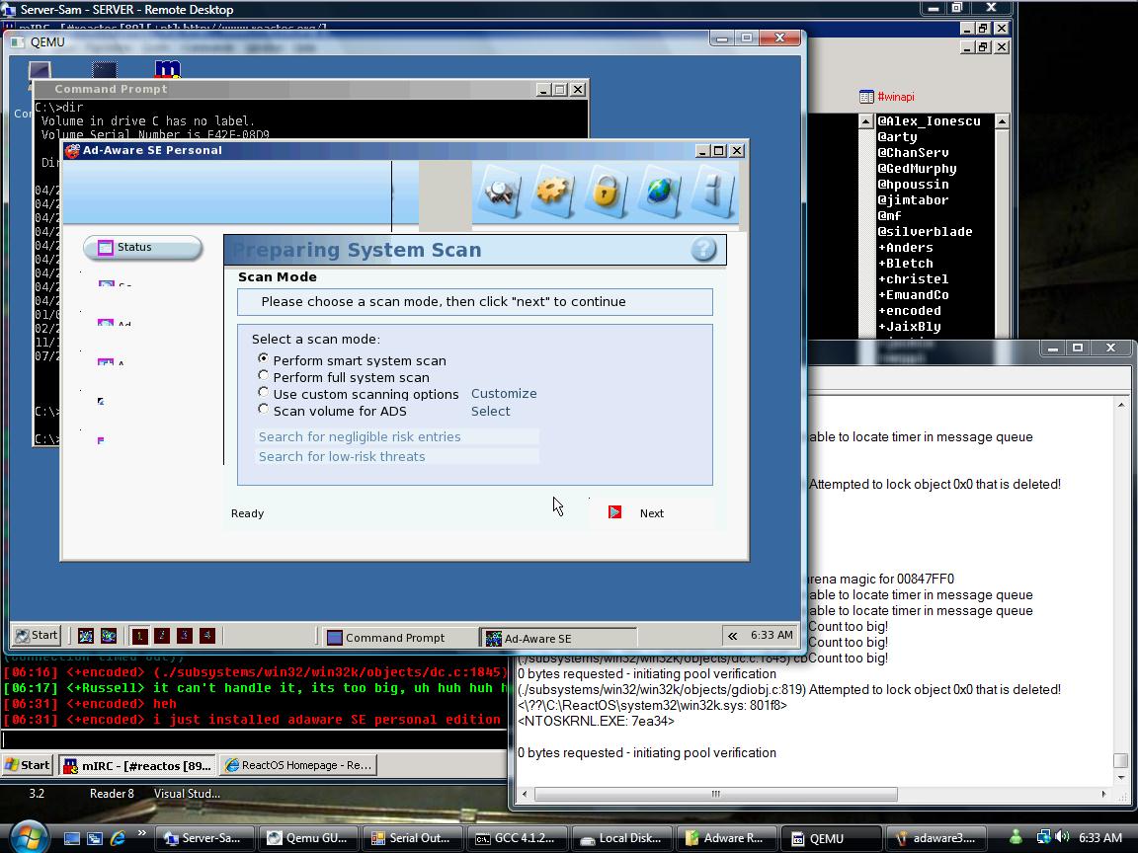Expand the Vista quick launch overflow chevron
Screen dimensions: 1138x853
(141, 834)
